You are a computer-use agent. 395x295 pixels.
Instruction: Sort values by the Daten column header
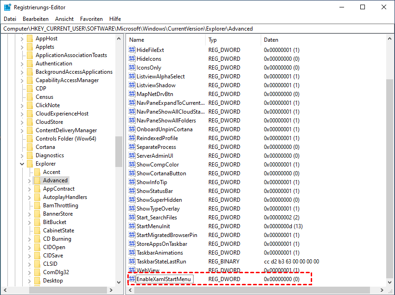click(323, 40)
